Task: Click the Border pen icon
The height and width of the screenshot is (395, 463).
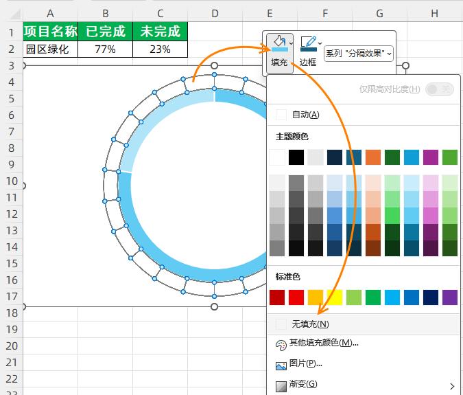Action: pos(308,44)
